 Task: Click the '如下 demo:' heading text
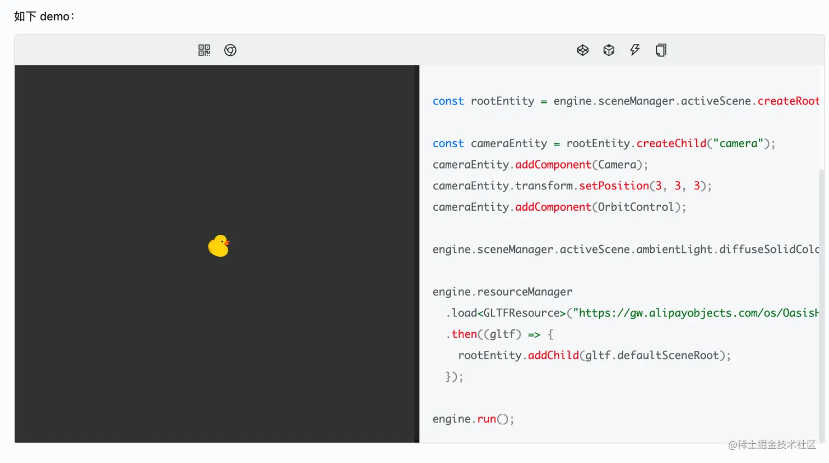pos(44,16)
